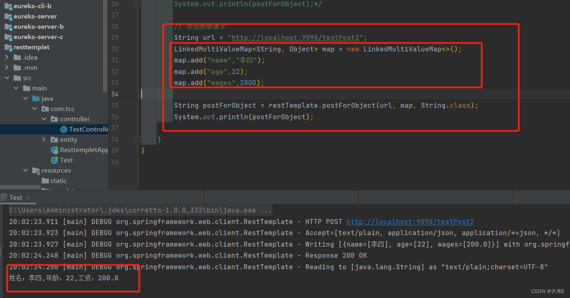570x298 pixels.
Task: Click the map.add("age",22) code line
Action: click(x=211, y=72)
